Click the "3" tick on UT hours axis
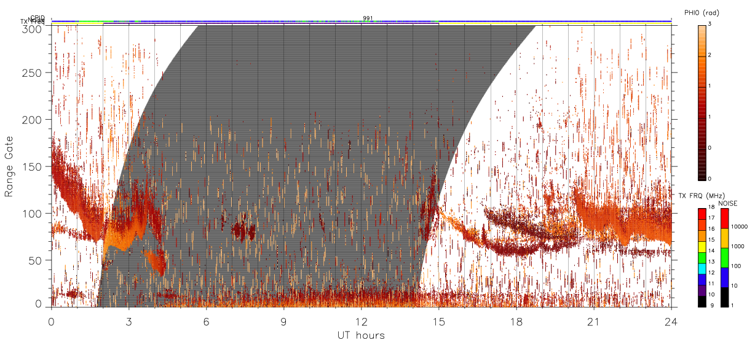 click(x=128, y=322)
